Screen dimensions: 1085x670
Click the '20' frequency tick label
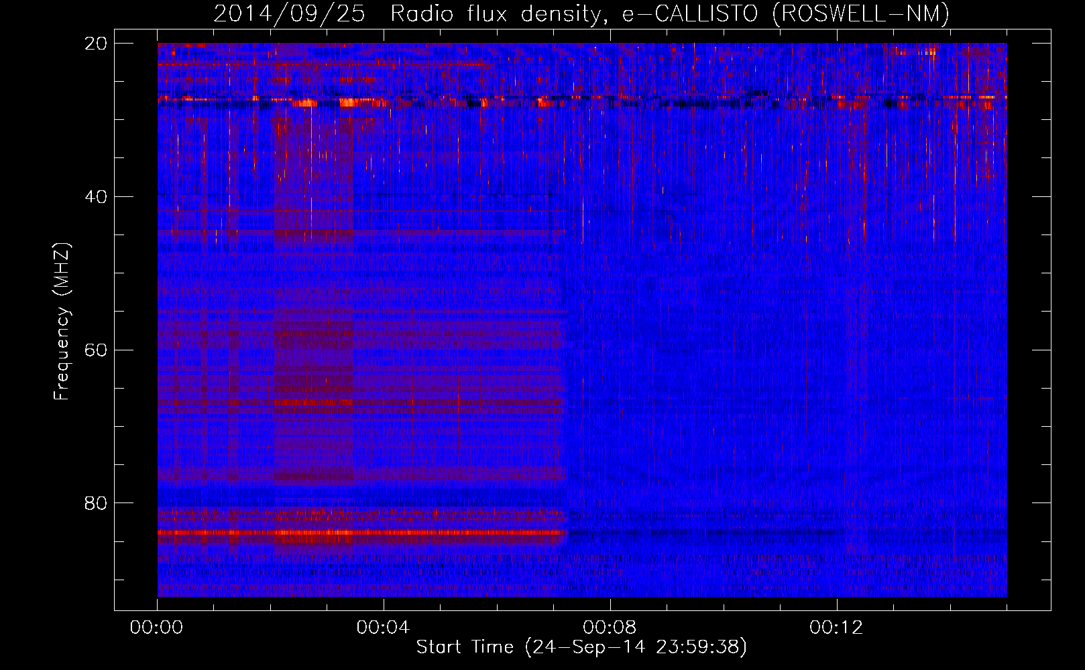coord(95,43)
